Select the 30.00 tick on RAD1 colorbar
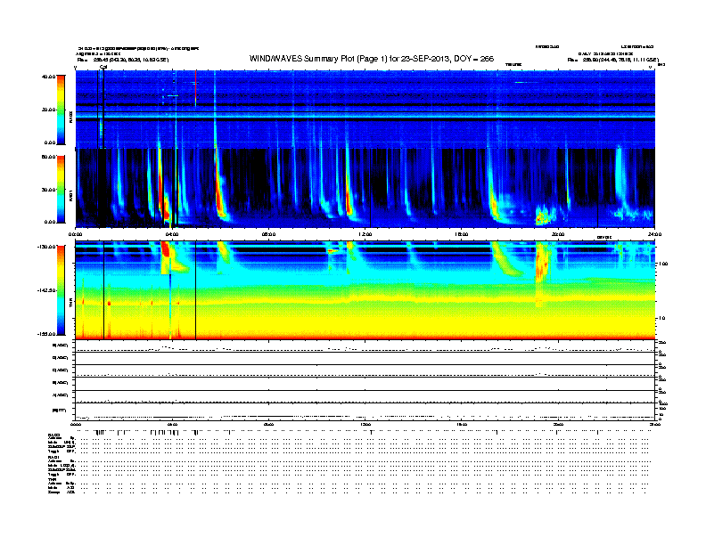The height and width of the screenshot is (545, 706). coord(48,190)
